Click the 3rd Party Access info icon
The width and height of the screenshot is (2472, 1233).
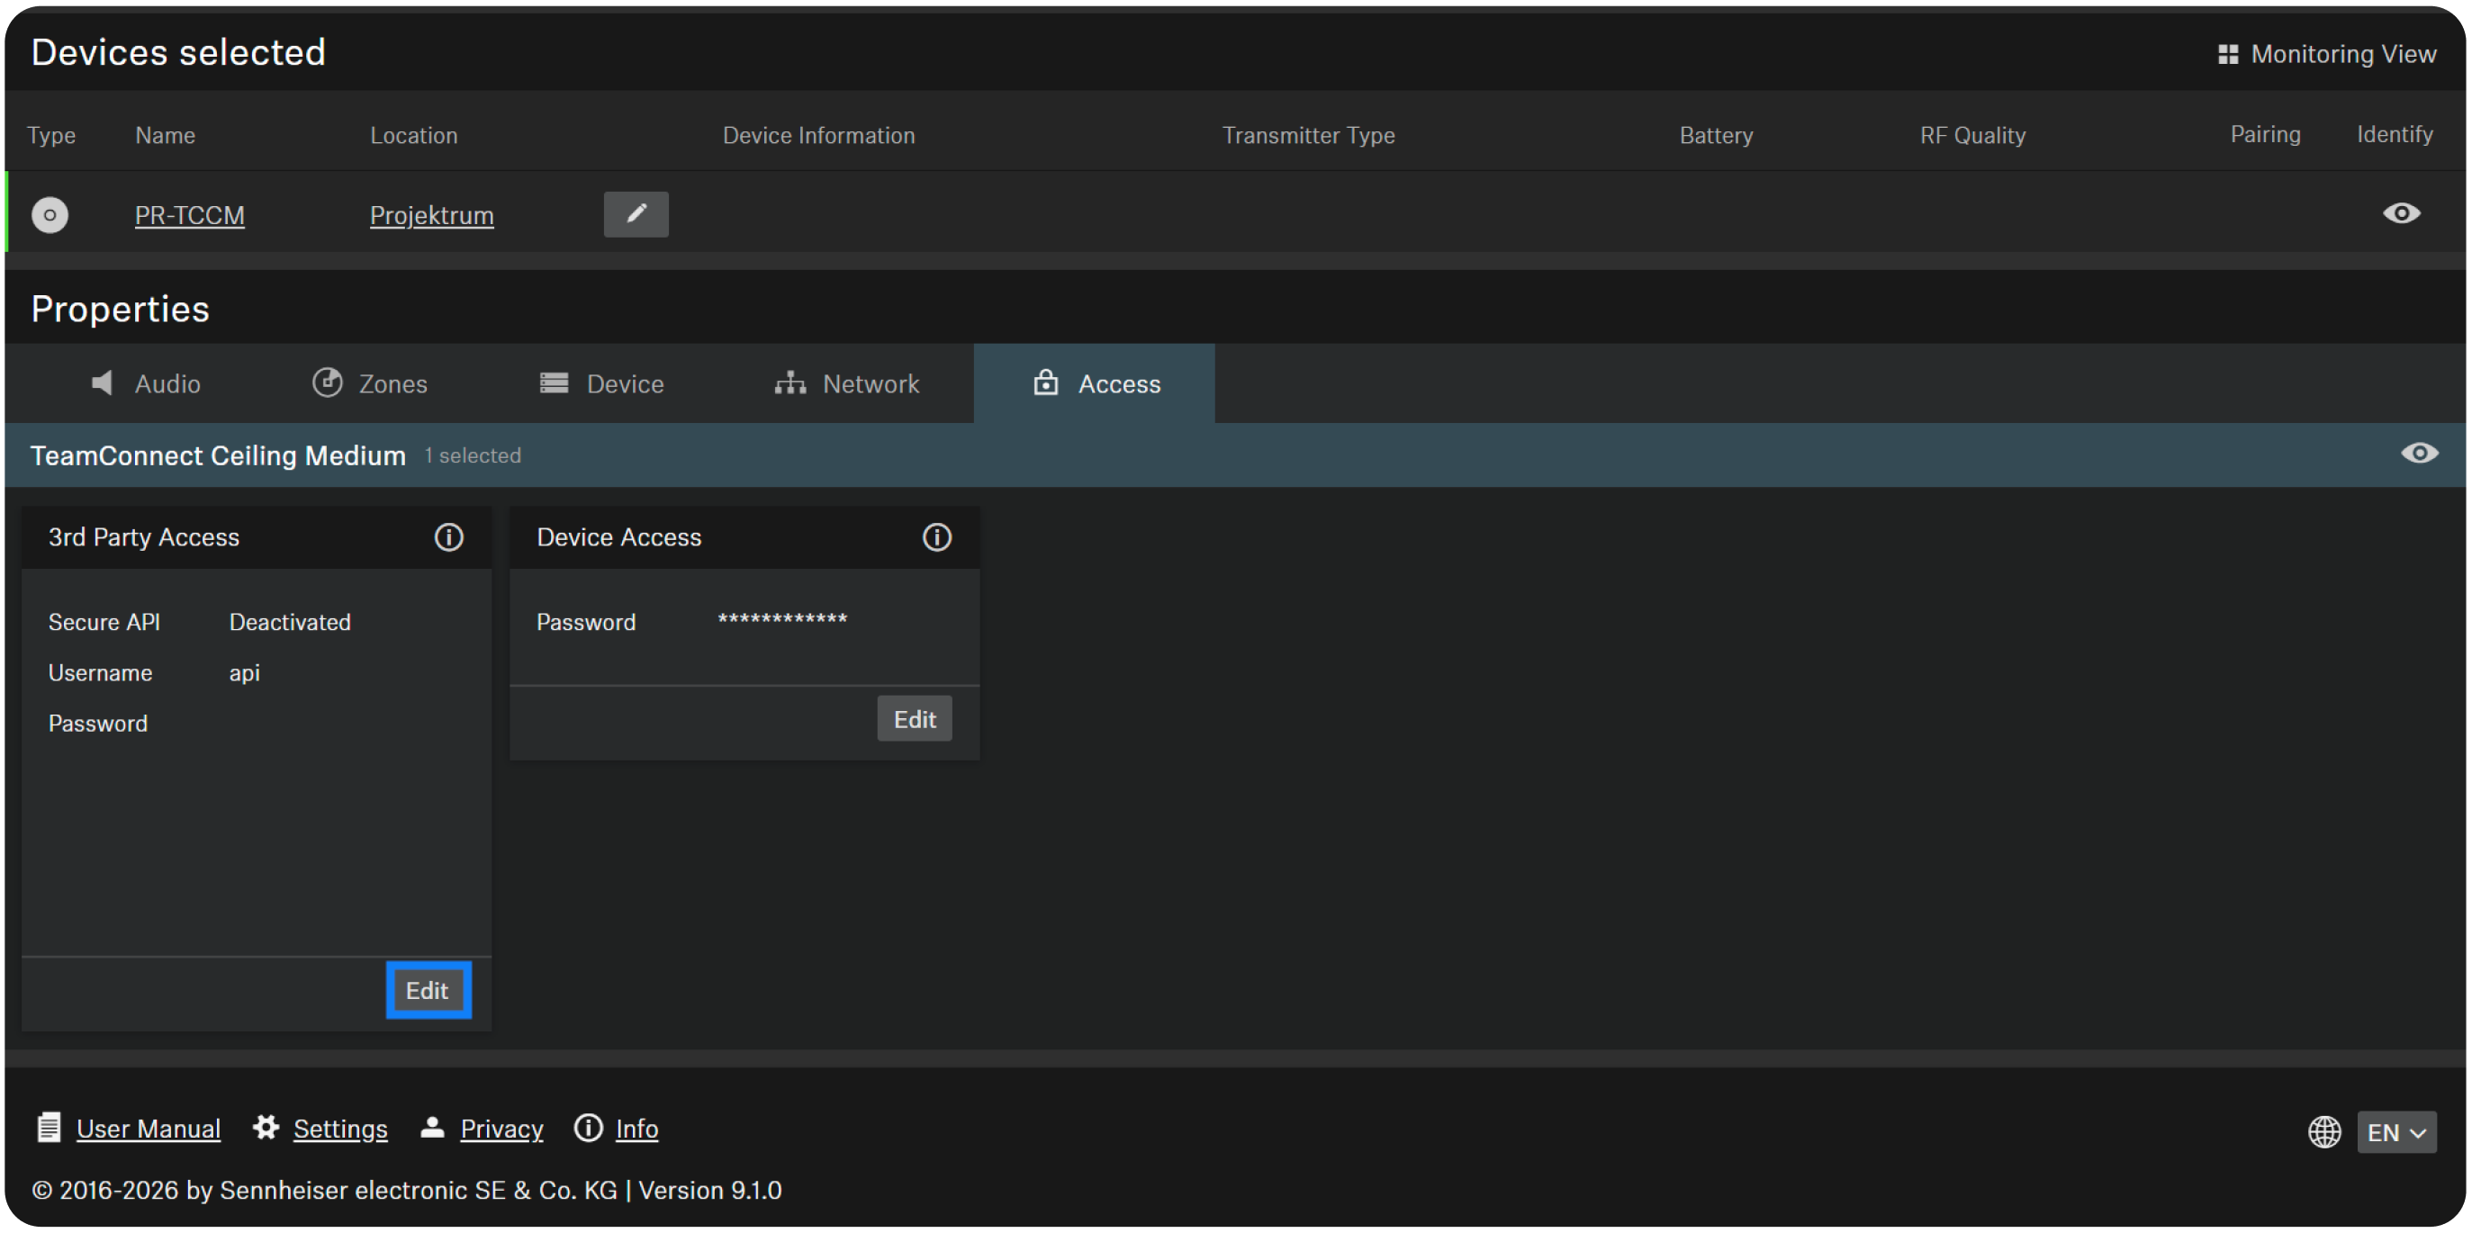point(448,537)
